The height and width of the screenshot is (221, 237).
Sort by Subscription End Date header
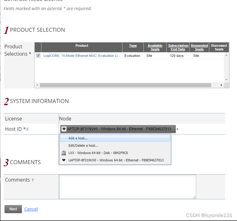[x=178, y=47]
